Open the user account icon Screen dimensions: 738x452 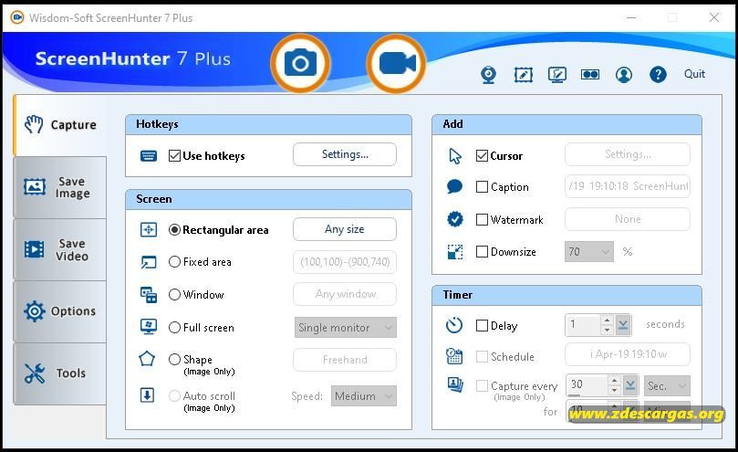tap(624, 75)
